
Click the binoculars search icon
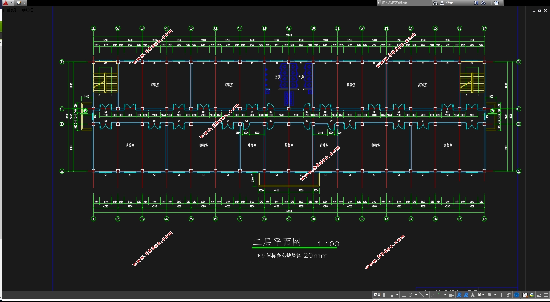pyautogui.click(x=435, y=3)
